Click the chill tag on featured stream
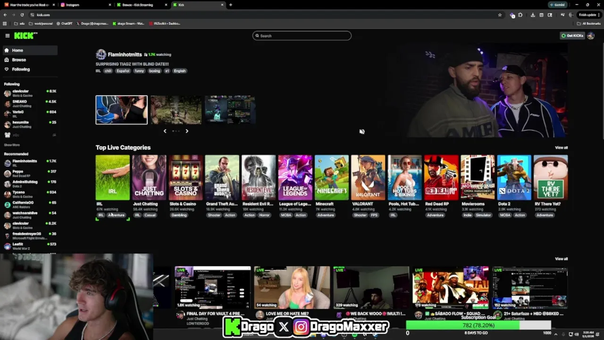The width and height of the screenshot is (604, 340). point(108,71)
